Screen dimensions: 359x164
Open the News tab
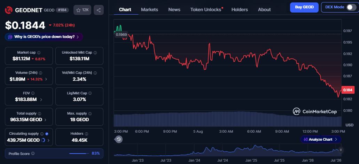click(174, 10)
